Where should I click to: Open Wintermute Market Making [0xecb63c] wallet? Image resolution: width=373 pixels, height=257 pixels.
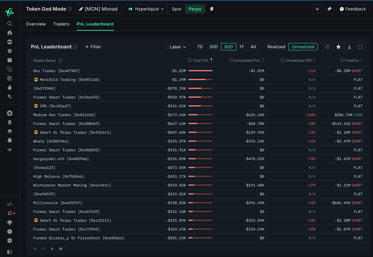click(72, 185)
